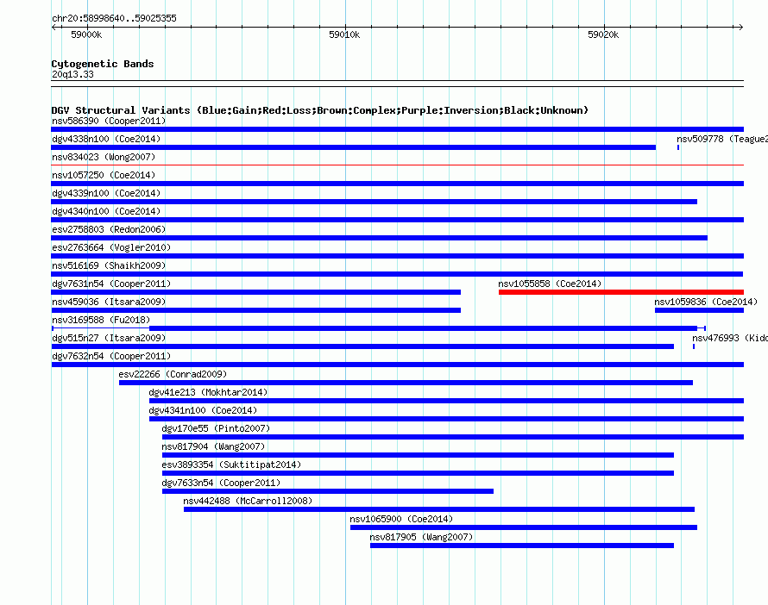
Task: Select nsv817904 (Wang2007) variant label
Action: coord(213,446)
